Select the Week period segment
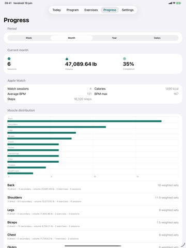This screenshot has height=248, width=186. [29, 38]
